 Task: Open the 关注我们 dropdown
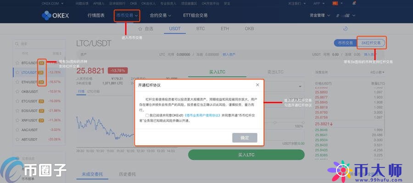[x=296, y=3]
